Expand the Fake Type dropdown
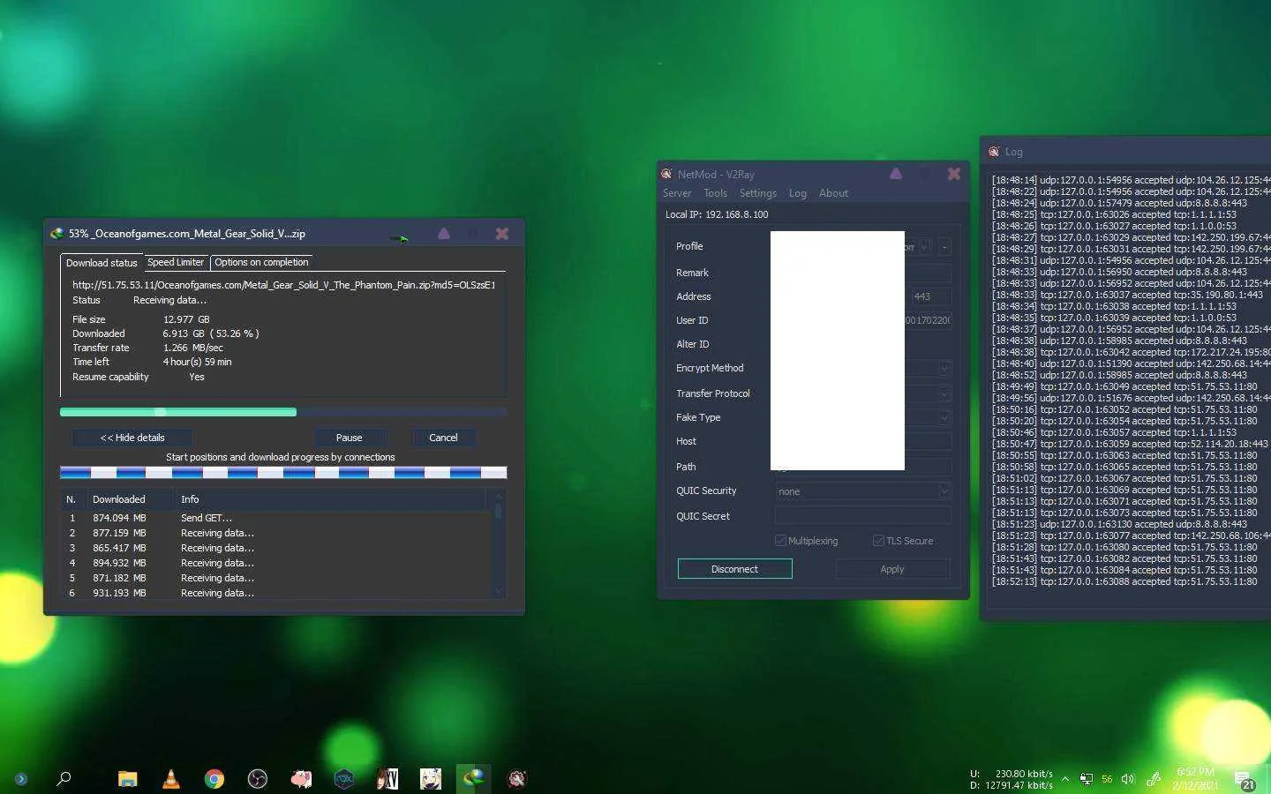This screenshot has height=794, width=1271. coord(944,417)
